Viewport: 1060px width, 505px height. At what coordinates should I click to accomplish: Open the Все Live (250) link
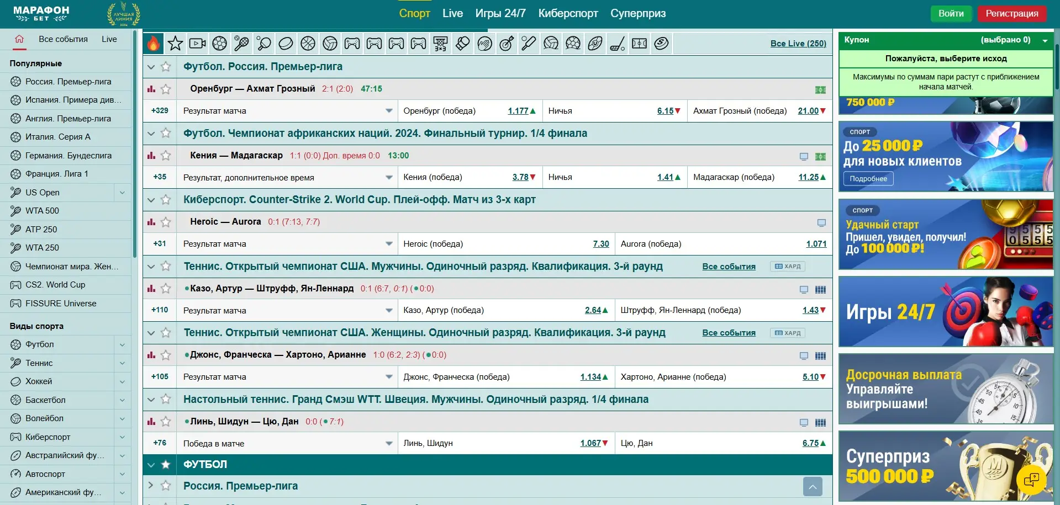click(798, 44)
